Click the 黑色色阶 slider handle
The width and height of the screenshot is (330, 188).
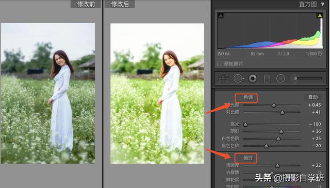pyautogui.click(x=266, y=146)
